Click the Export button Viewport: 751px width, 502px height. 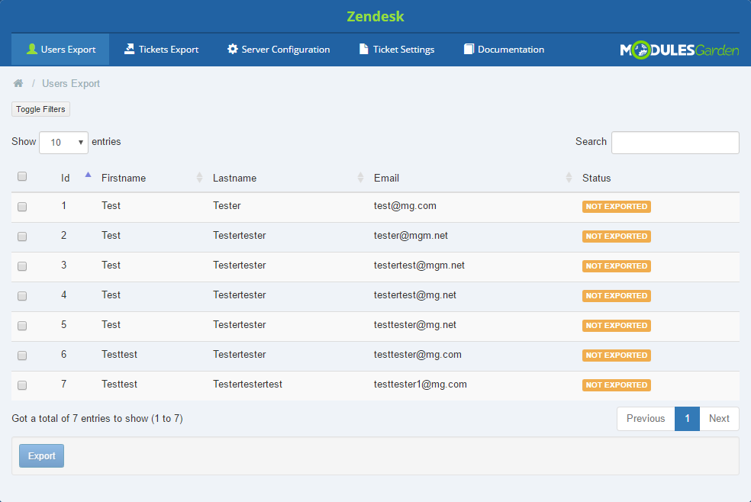click(42, 455)
